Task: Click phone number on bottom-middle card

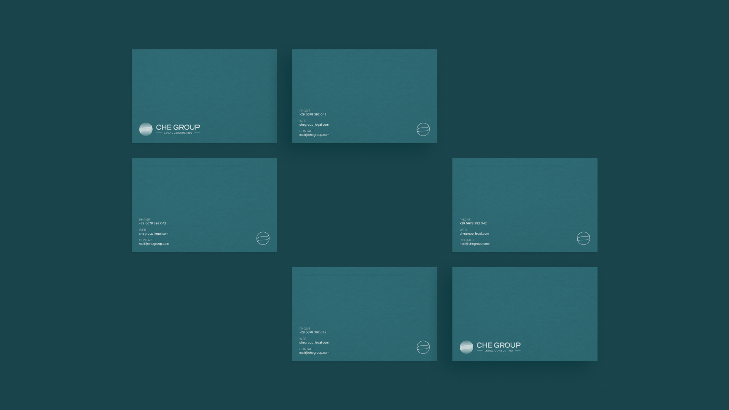Action: (x=313, y=332)
